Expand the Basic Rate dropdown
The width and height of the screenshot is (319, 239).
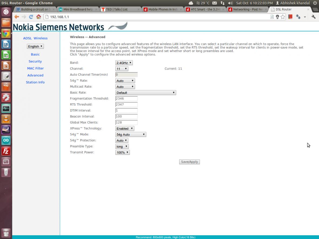(x=145, y=93)
